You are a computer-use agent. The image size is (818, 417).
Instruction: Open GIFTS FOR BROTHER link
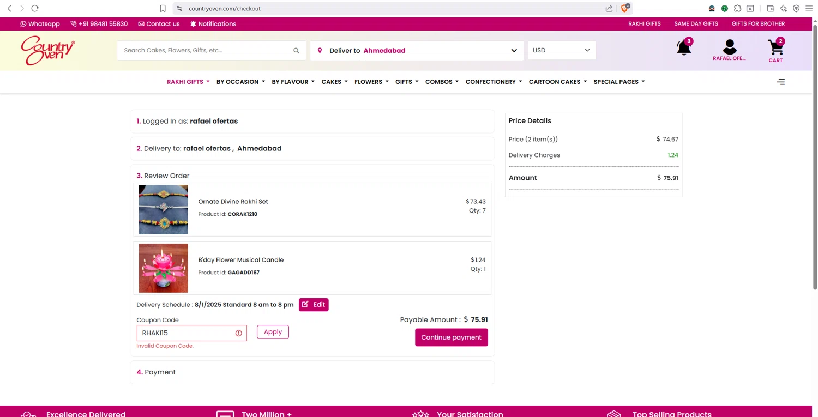[x=758, y=24]
